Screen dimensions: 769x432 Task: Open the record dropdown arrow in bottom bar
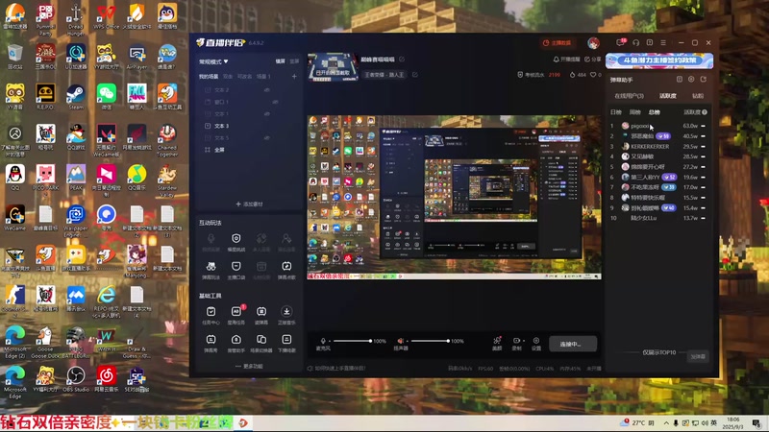(x=524, y=341)
